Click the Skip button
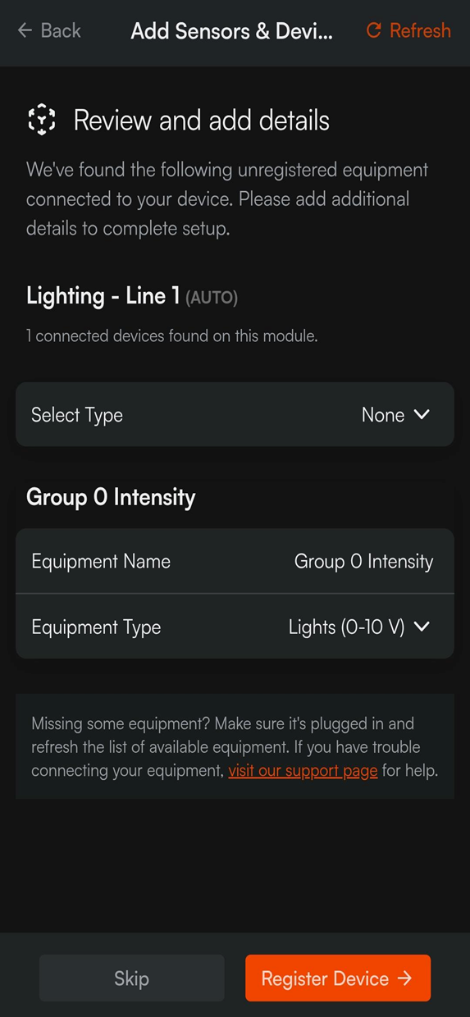Image resolution: width=470 pixels, height=1017 pixels. pyautogui.click(x=131, y=978)
